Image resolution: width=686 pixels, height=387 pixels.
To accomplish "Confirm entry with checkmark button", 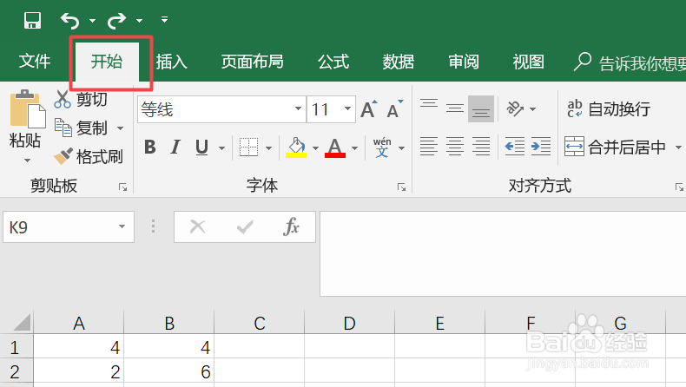I will [245, 226].
